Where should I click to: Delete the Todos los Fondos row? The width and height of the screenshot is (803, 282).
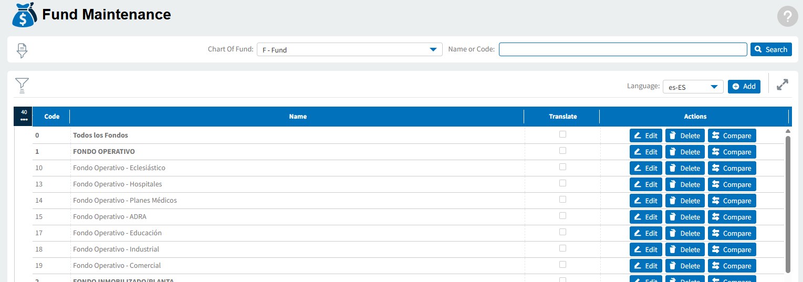[x=685, y=135]
